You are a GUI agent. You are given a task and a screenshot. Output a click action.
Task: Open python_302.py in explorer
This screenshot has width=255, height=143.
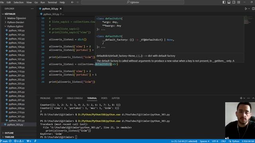click(17, 120)
